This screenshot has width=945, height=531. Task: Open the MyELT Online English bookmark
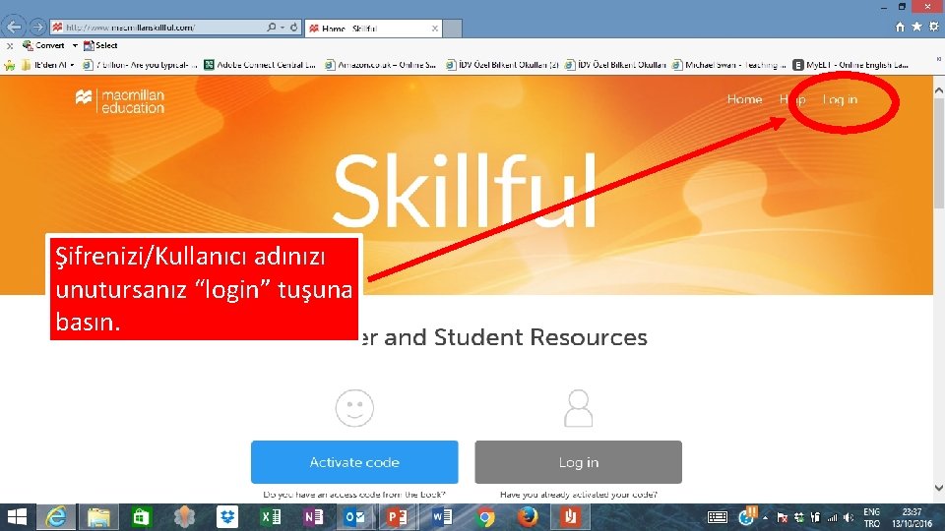tap(850, 65)
